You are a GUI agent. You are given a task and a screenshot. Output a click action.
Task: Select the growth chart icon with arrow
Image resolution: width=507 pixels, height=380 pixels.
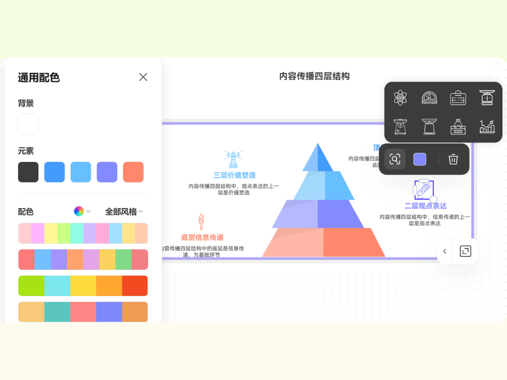click(x=487, y=127)
